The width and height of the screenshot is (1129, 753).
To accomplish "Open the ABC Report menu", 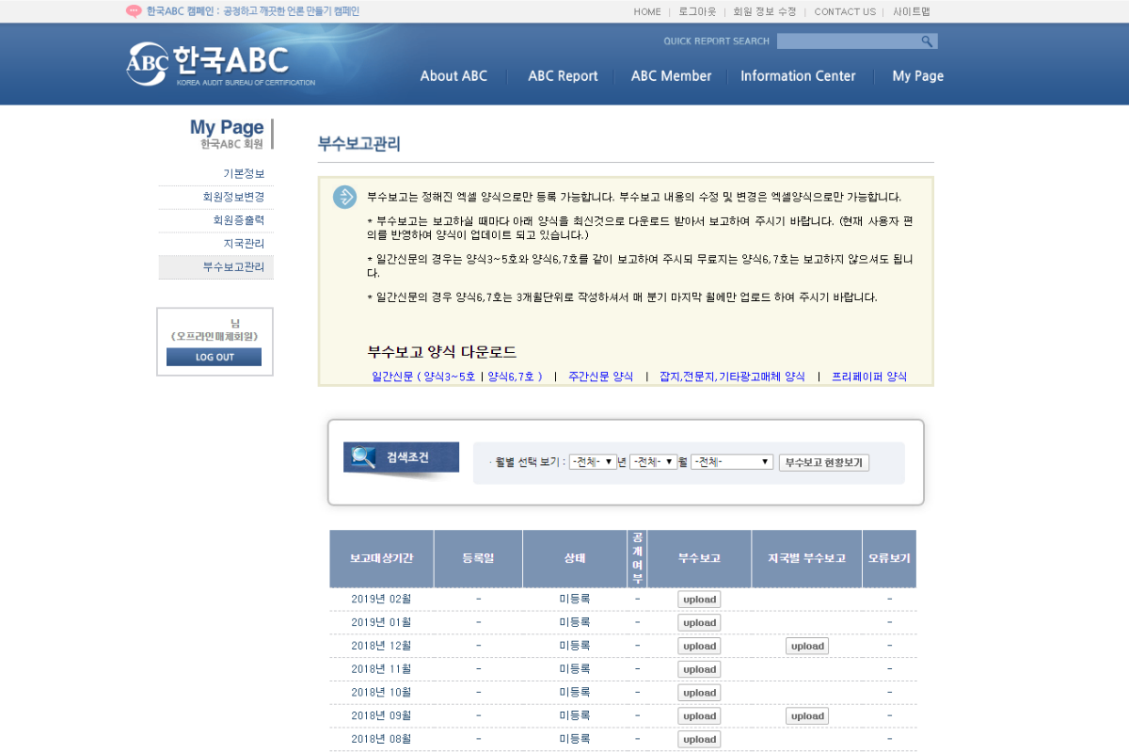I will (563, 76).
